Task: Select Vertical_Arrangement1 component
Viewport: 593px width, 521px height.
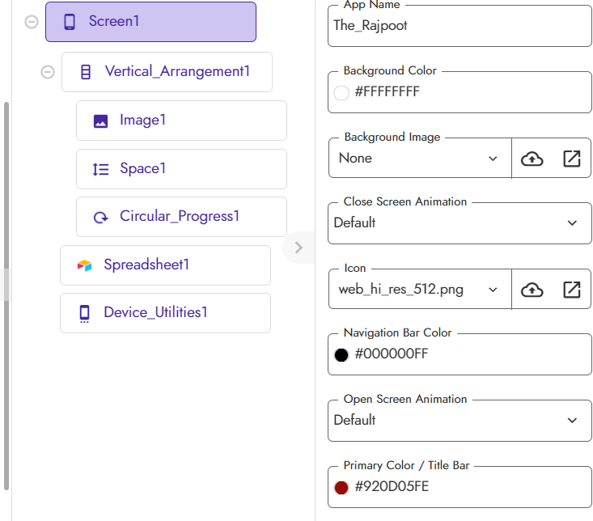Action: click(x=167, y=72)
